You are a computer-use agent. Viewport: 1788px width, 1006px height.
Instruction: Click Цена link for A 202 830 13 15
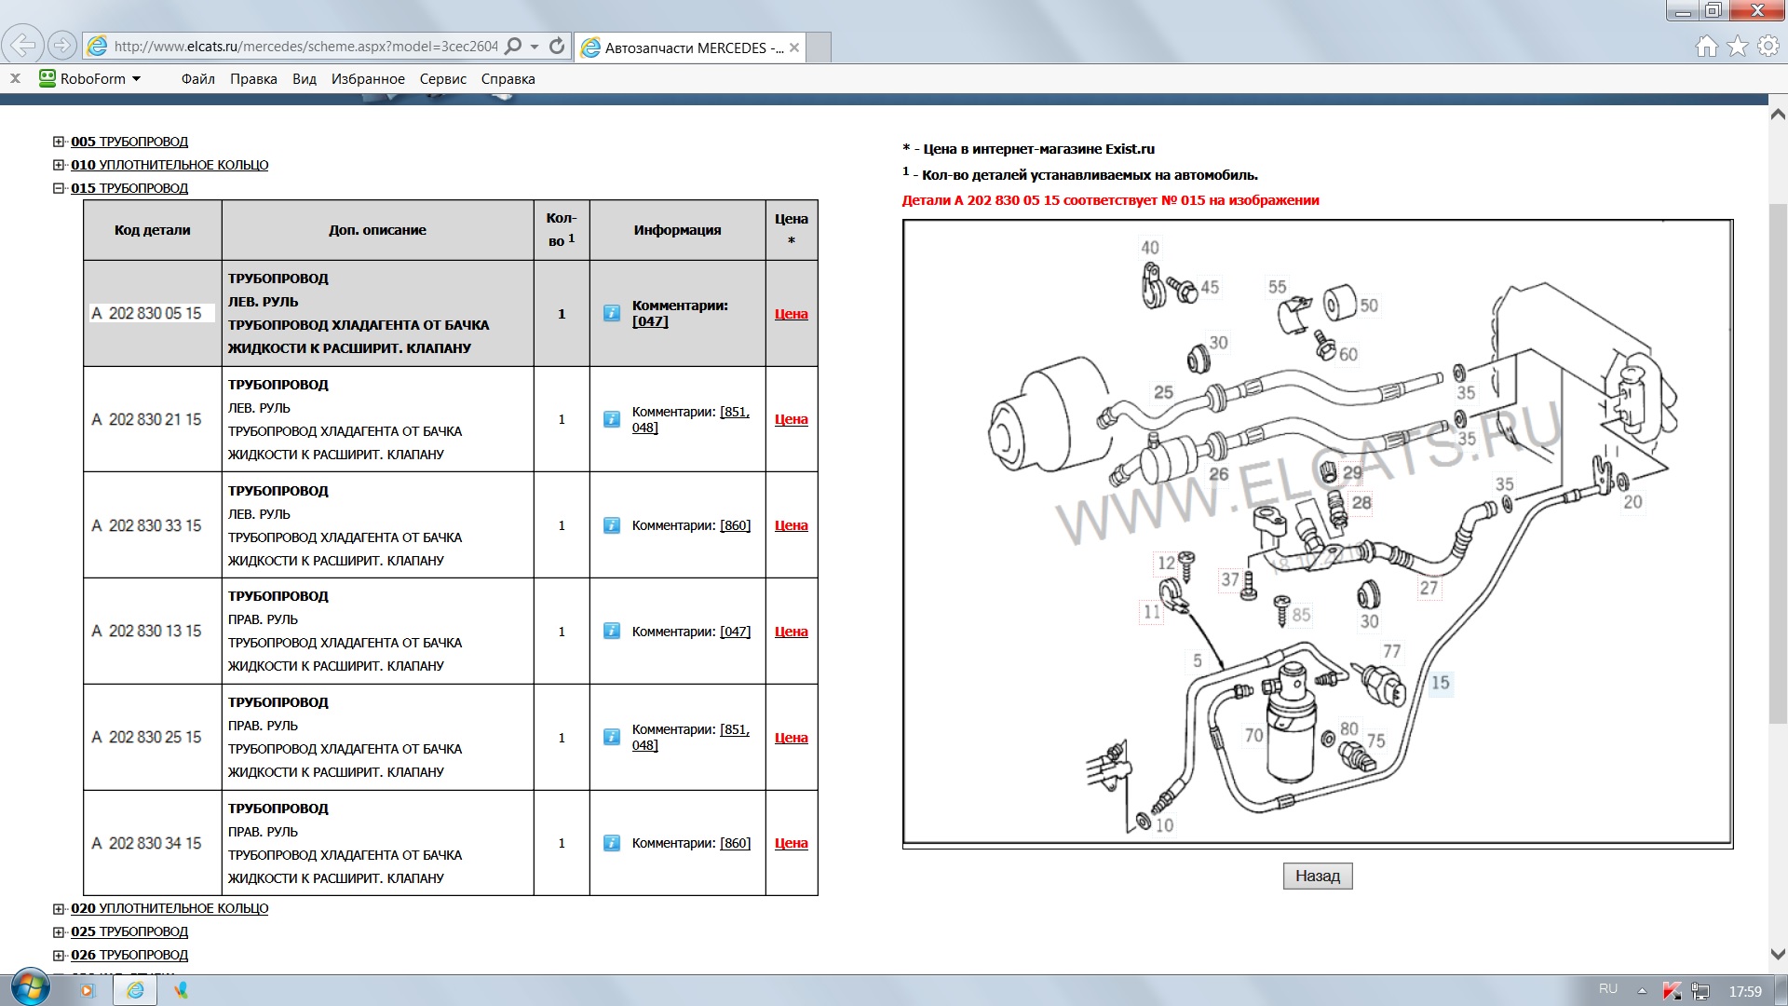(792, 632)
